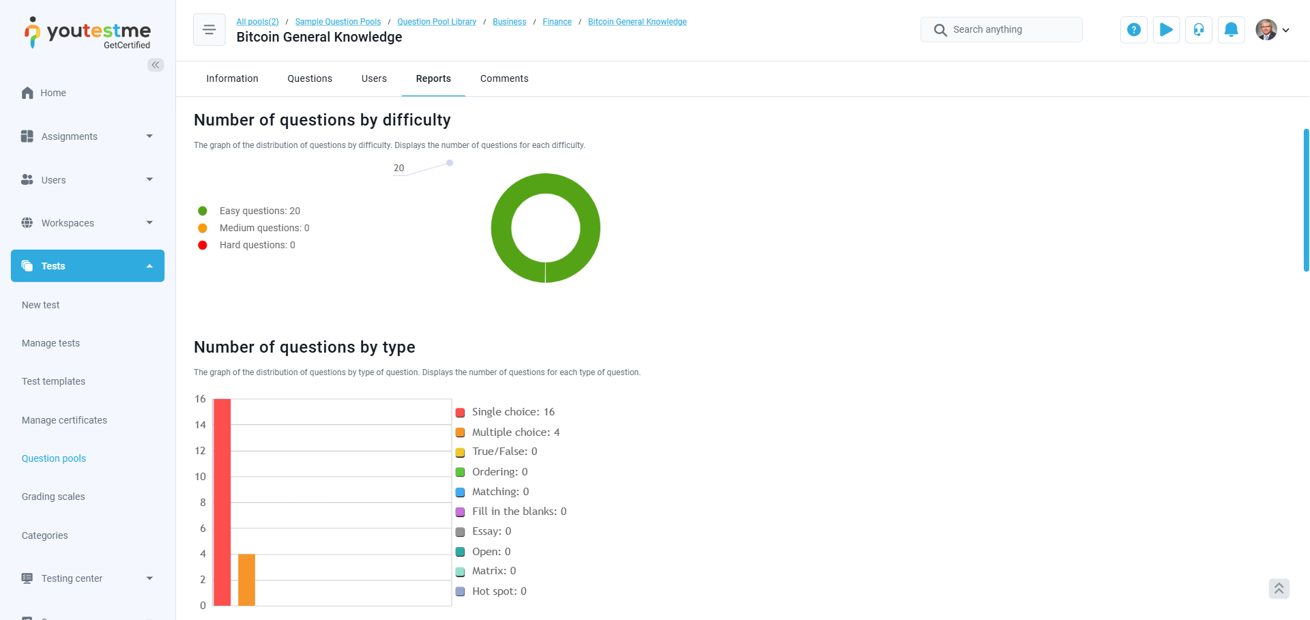The width and height of the screenshot is (1310, 620).
Task: Switch to the Questions tab
Action: click(310, 78)
